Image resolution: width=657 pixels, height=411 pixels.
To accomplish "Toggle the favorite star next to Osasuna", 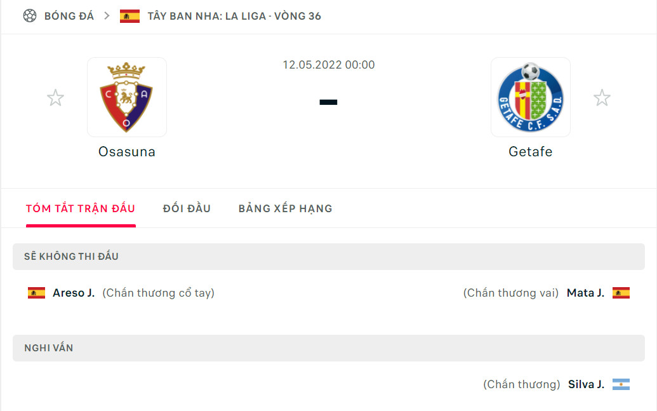I will [x=55, y=97].
